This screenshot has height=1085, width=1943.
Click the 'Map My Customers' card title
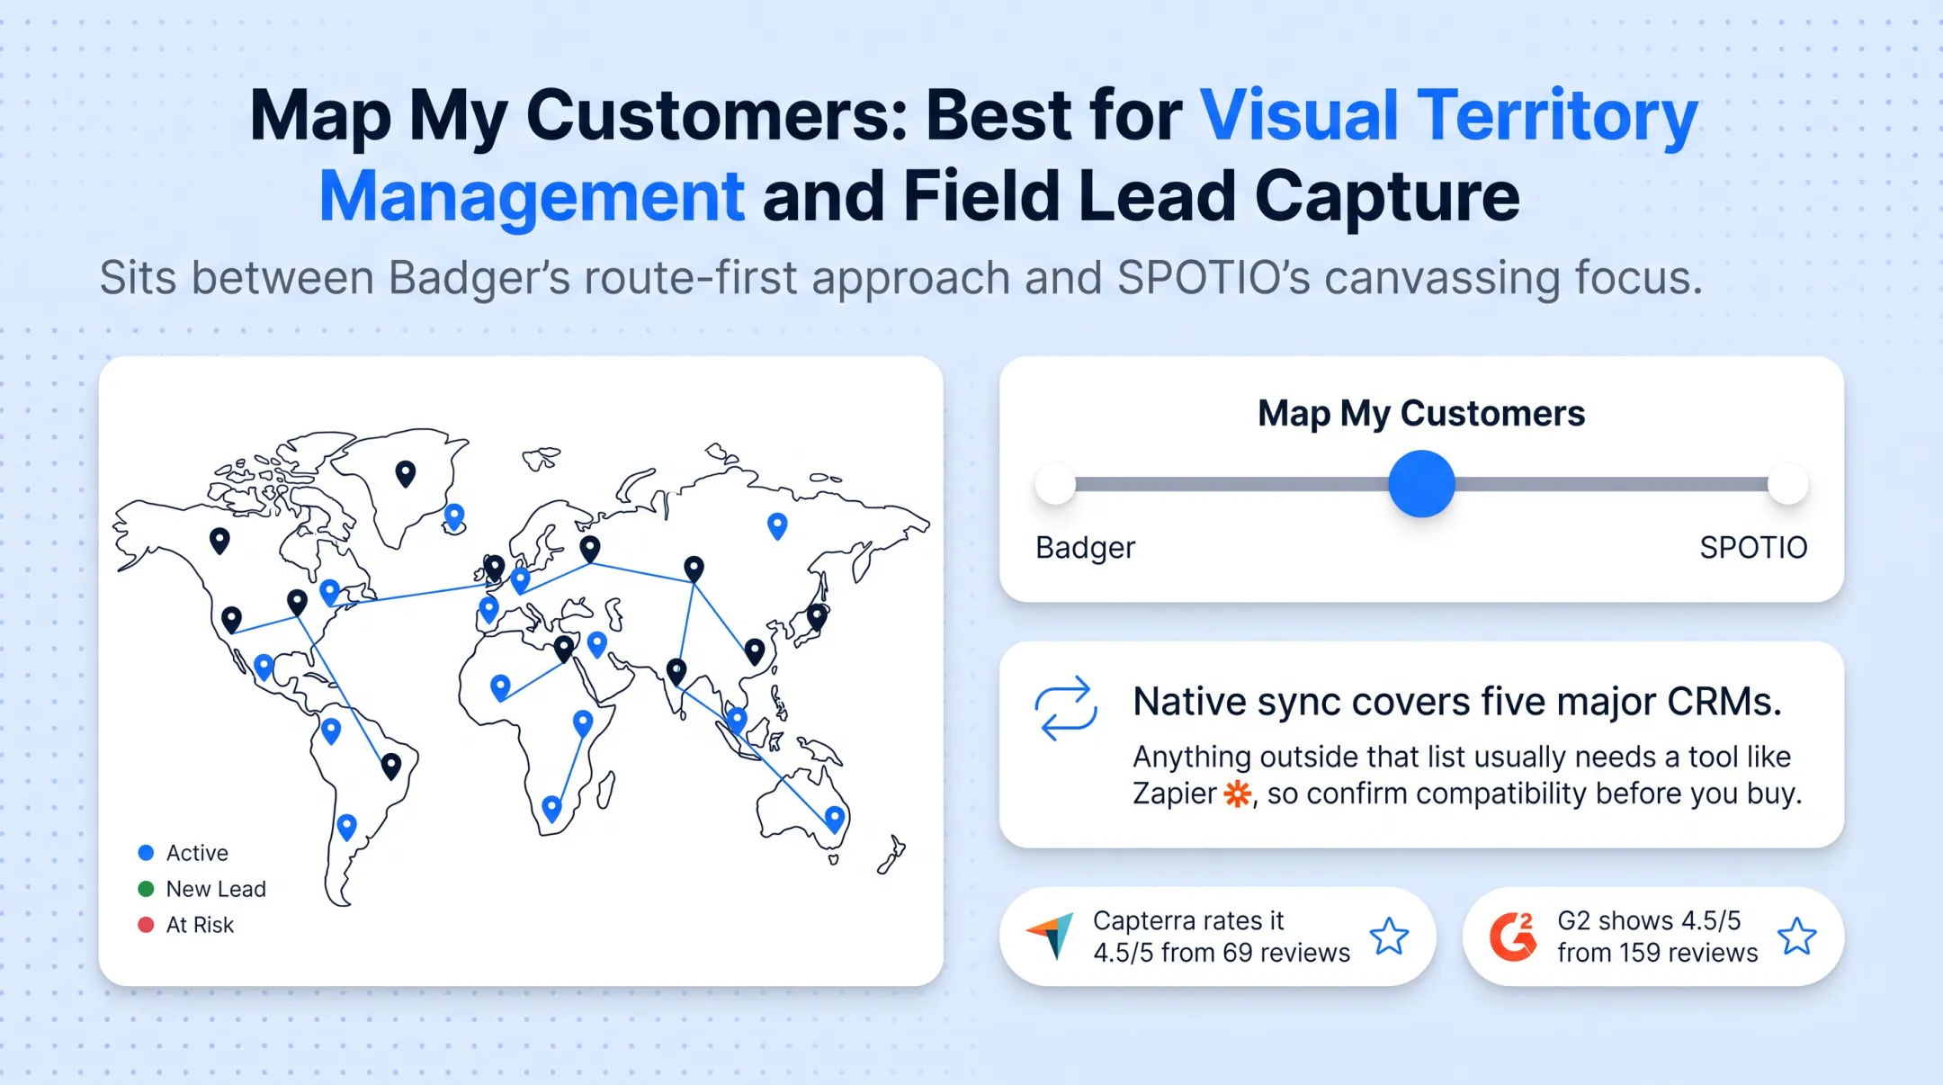coord(1421,414)
